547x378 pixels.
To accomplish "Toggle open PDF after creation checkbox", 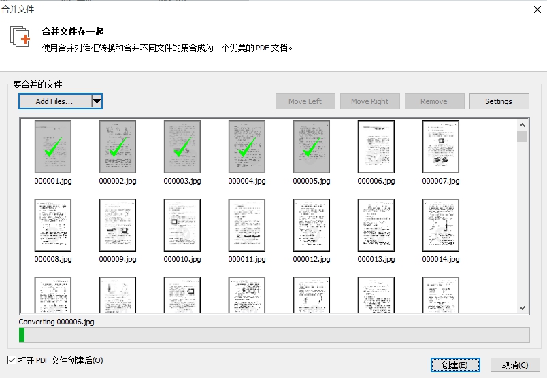I will [x=11, y=360].
